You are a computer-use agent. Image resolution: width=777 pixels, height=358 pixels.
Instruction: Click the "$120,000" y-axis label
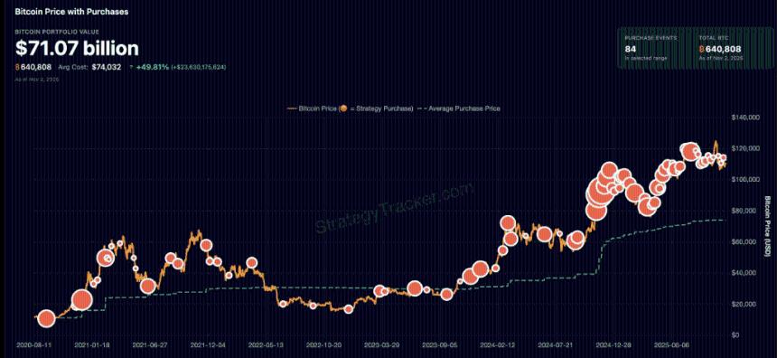point(745,148)
